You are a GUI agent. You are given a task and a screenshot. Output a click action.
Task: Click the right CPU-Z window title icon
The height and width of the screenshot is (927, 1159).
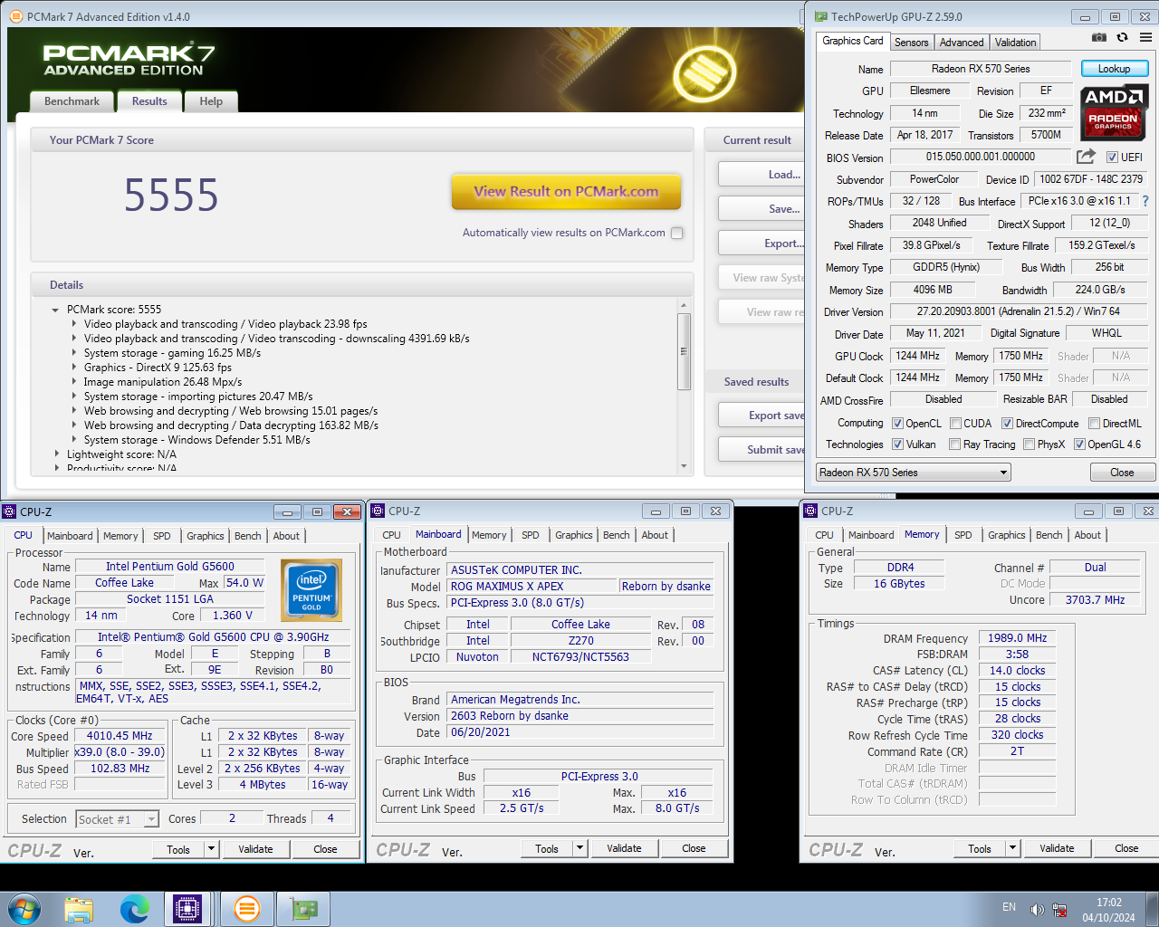(811, 511)
